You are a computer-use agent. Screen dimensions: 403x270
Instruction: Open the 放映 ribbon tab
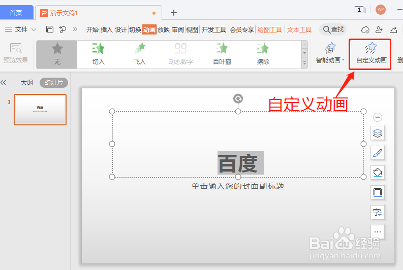coord(164,30)
